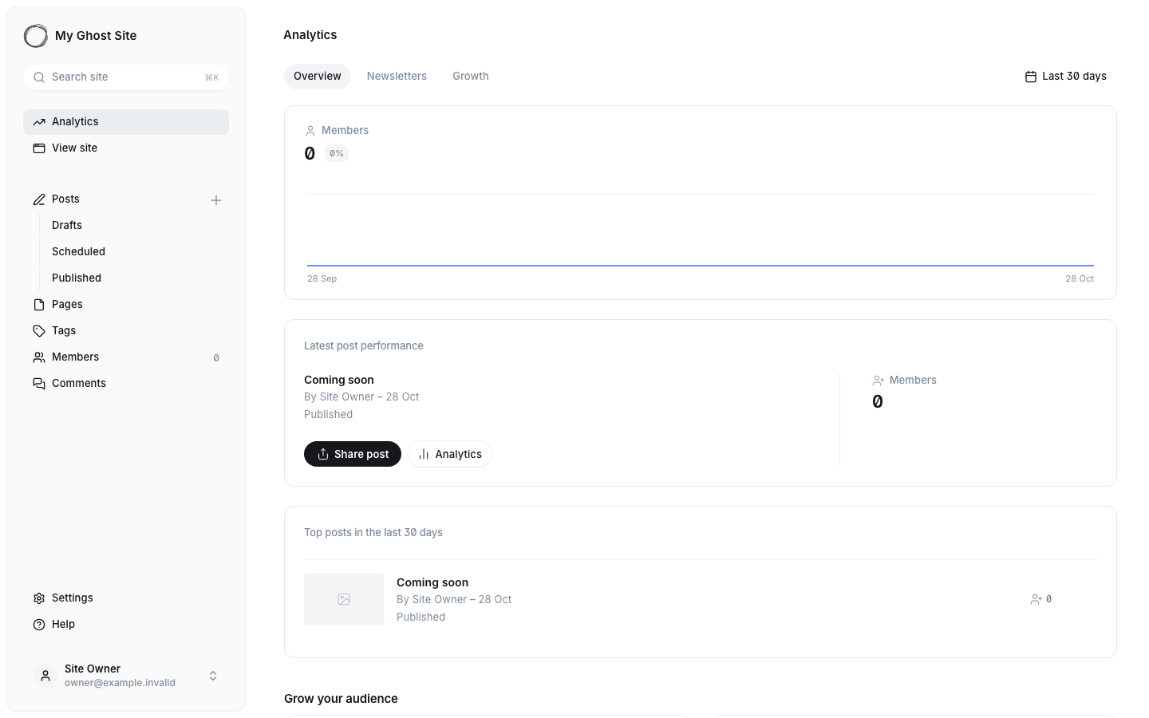Viewport: 1149px width, 718px height.
Task: Create new post with plus icon
Action: click(216, 200)
